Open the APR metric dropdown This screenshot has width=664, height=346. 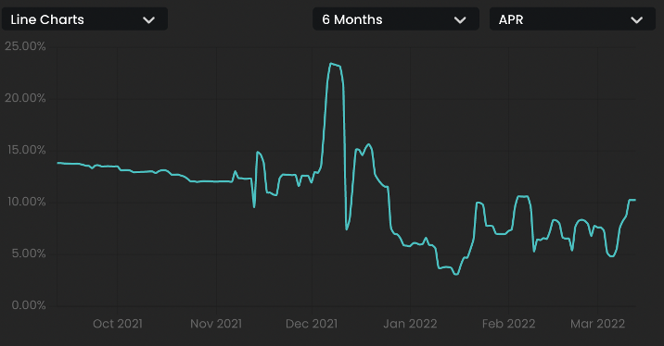tap(572, 19)
